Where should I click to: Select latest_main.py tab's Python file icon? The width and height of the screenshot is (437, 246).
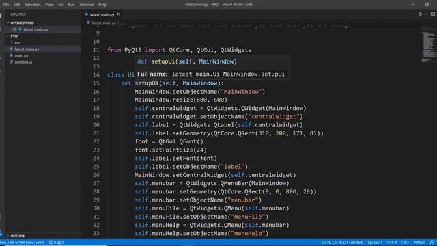[x=87, y=14]
